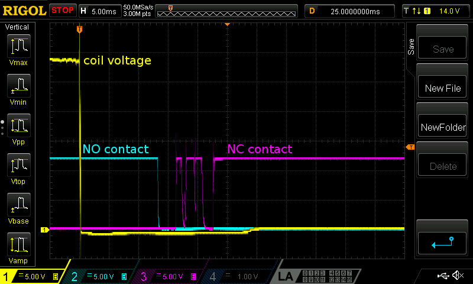Click the Vertical measurement menu header

[x=17, y=27]
